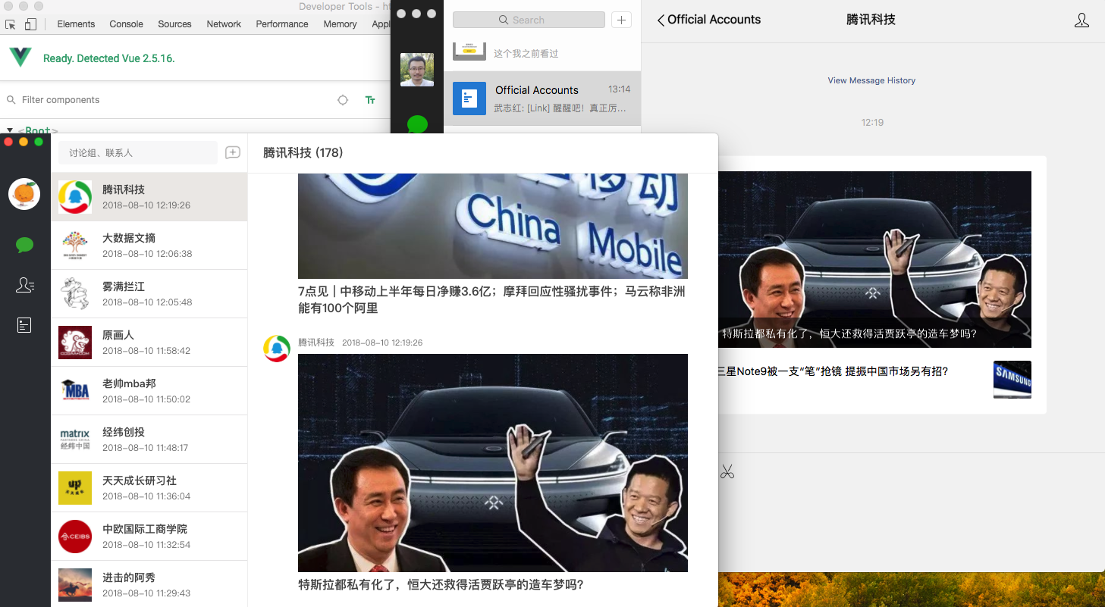Viewport: 1105px width, 607px height.
Task: Click the 中欧国际工商学院 CEIBS red logo
Action: pyautogui.click(x=75, y=537)
